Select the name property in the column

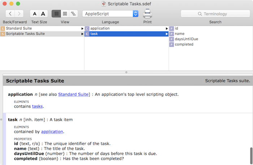coord(211,34)
